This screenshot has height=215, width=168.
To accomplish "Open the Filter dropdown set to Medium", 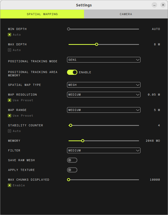I will click(104, 150).
